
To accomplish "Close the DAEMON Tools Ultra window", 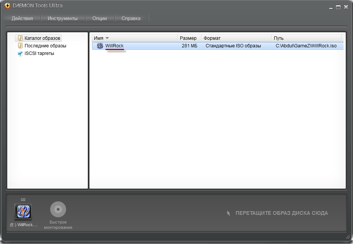I will point(346,7).
